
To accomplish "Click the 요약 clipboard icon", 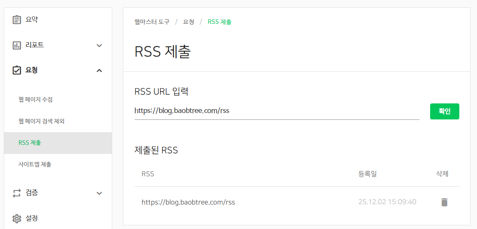I will pyautogui.click(x=16, y=20).
